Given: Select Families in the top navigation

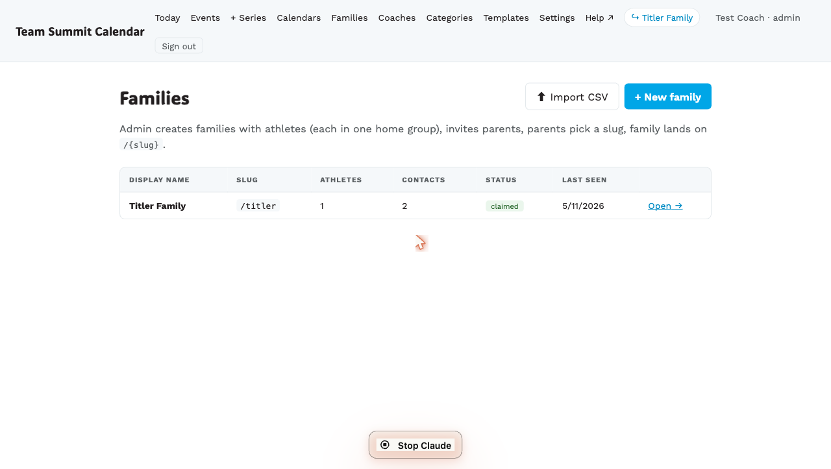Looking at the screenshot, I should tap(349, 18).
